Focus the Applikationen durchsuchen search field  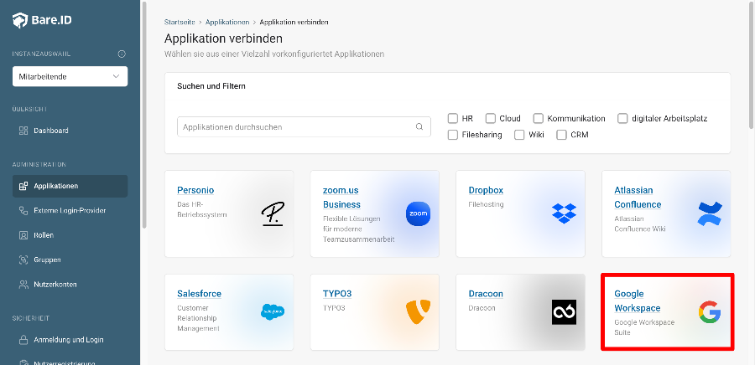click(304, 126)
